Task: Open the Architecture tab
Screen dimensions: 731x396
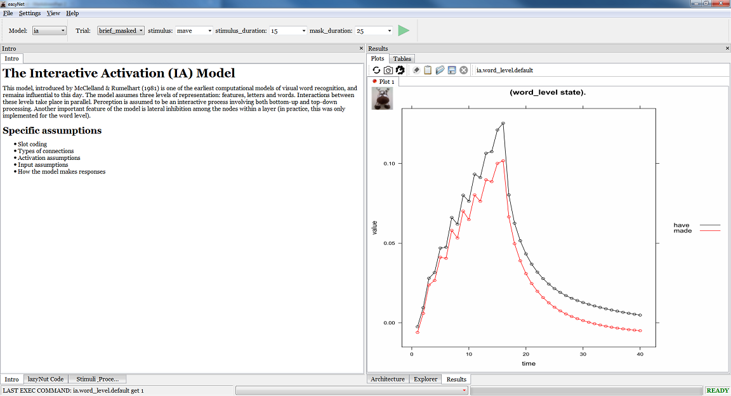Action: point(388,379)
